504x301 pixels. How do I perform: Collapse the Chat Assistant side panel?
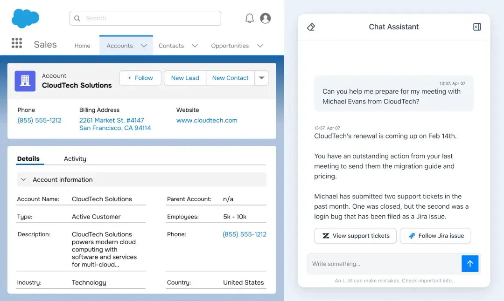[x=476, y=27]
